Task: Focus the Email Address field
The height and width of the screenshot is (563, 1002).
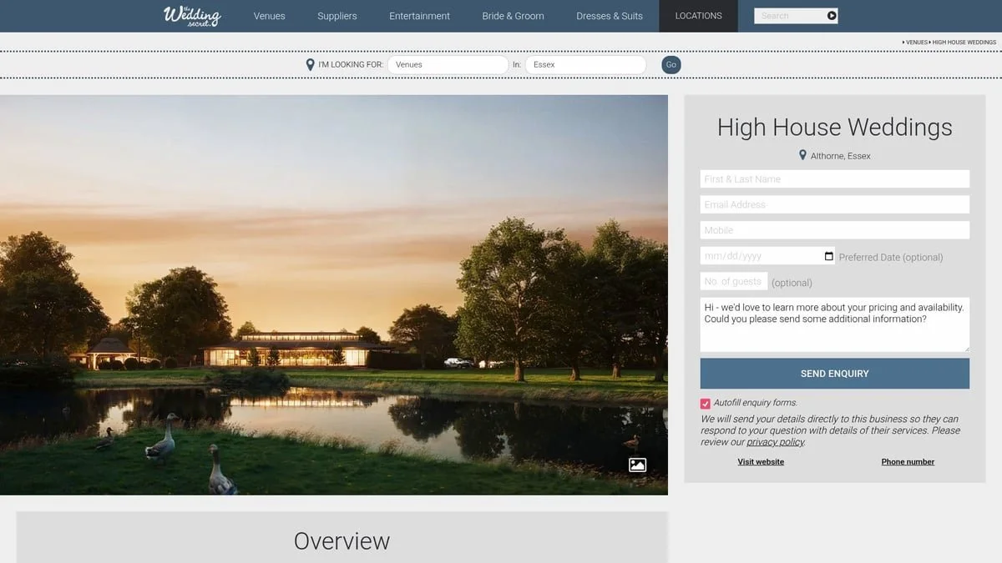Action: (x=835, y=204)
